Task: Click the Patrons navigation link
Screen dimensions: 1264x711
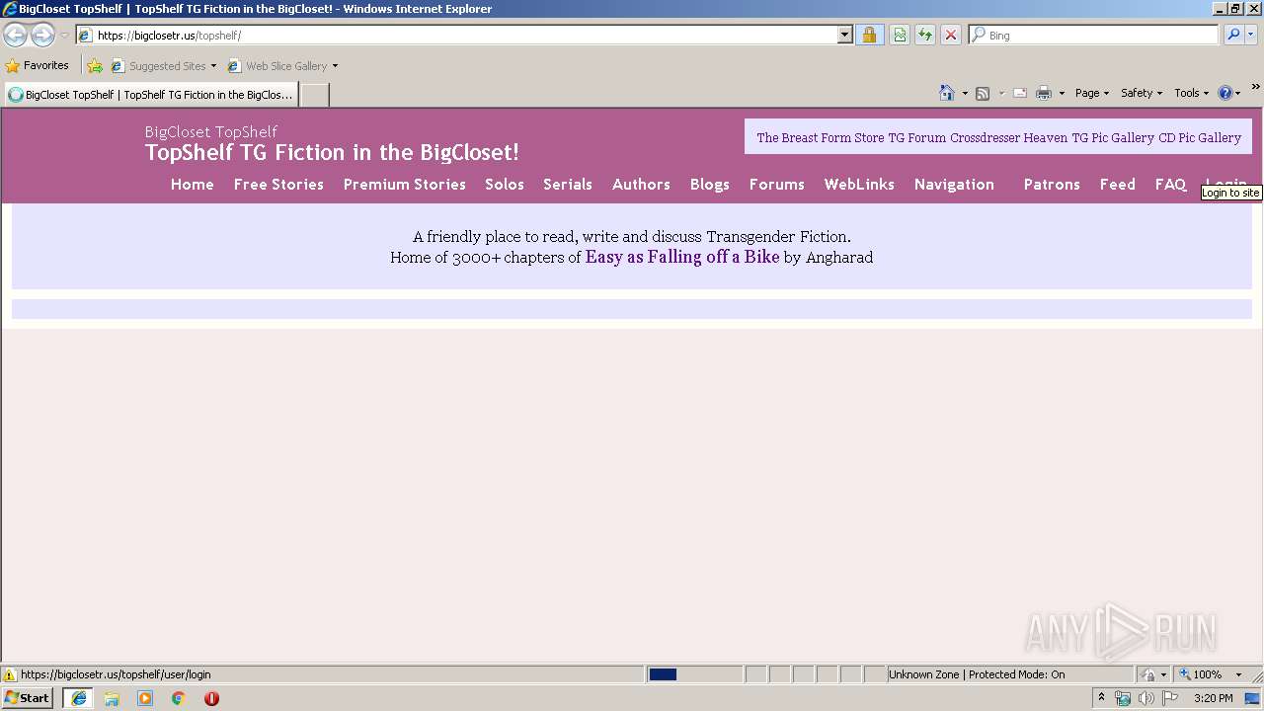Action: (1052, 185)
